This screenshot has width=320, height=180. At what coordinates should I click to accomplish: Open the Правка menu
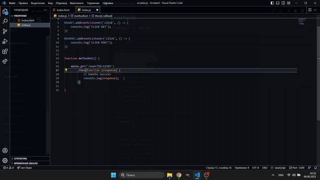click(x=23, y=3)
